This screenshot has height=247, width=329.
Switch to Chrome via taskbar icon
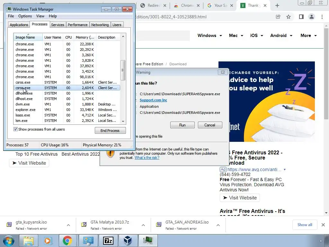coord(67,241)
